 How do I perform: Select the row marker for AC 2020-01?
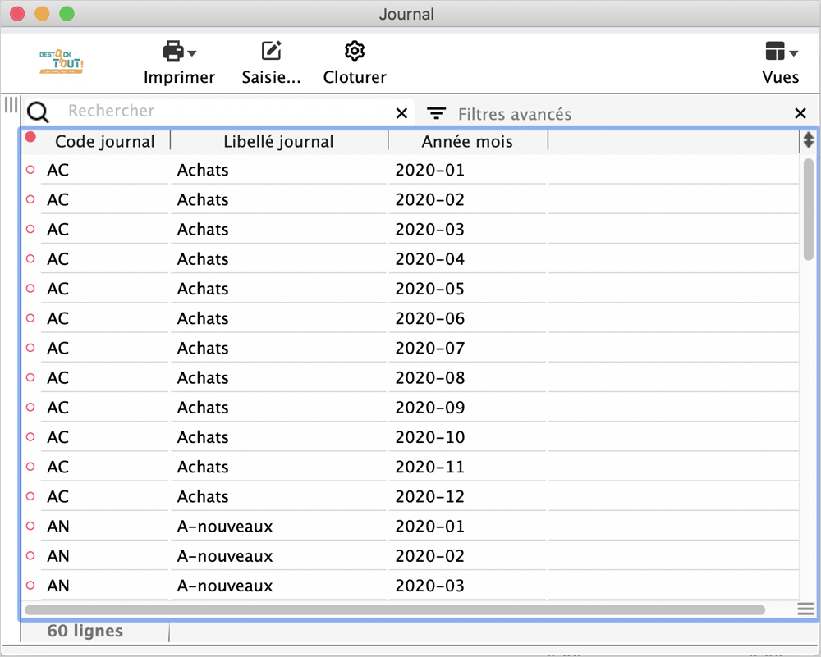pos(30,170)
